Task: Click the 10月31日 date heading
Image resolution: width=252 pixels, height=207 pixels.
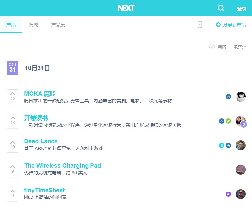Action: [x=37, y=68]
